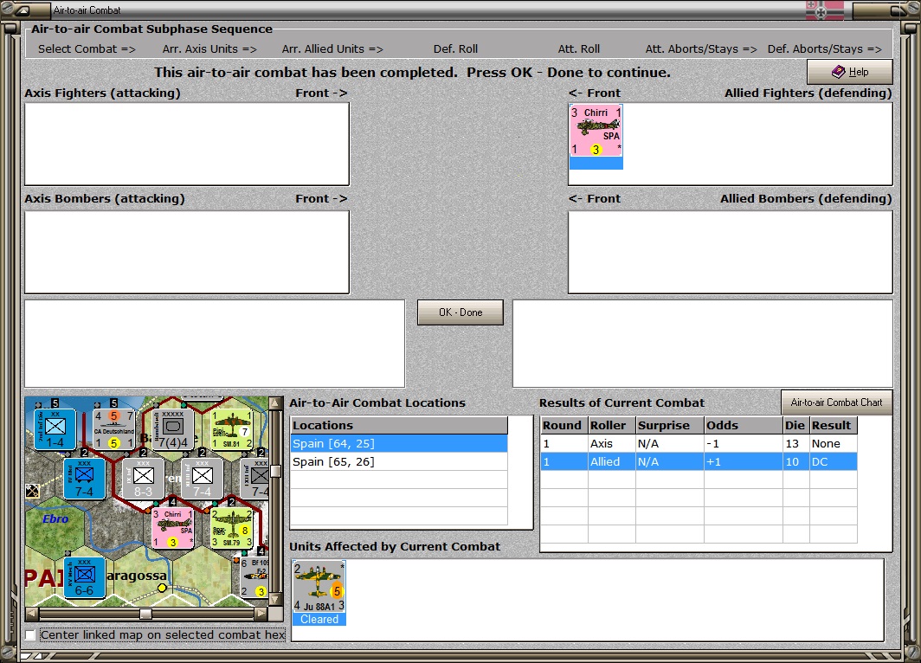Click the Result column header
This screenshot has height=663, width=921.
point(833,425)
